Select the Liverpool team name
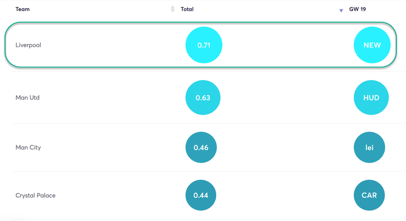This screenshot has height=221, width=406. coord(28,45)
